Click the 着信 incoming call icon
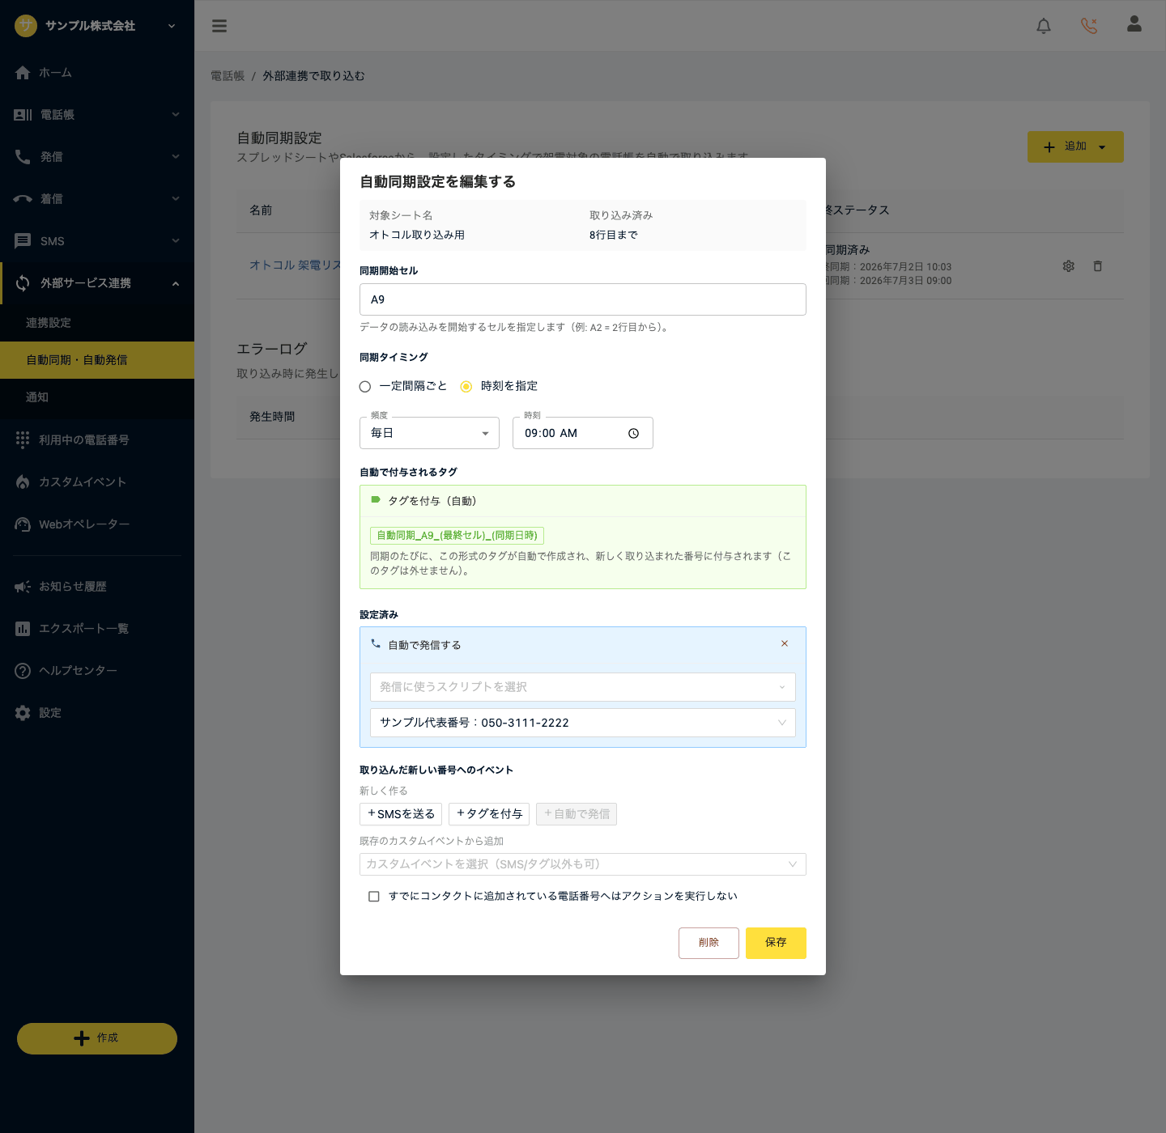 [x=23, y=199]
